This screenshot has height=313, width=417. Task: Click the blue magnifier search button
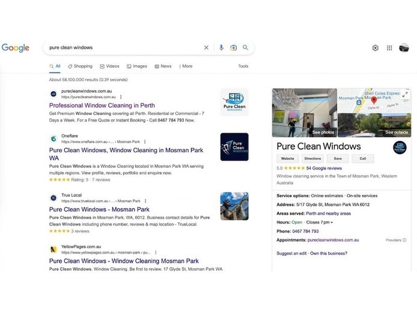[246, 47]
